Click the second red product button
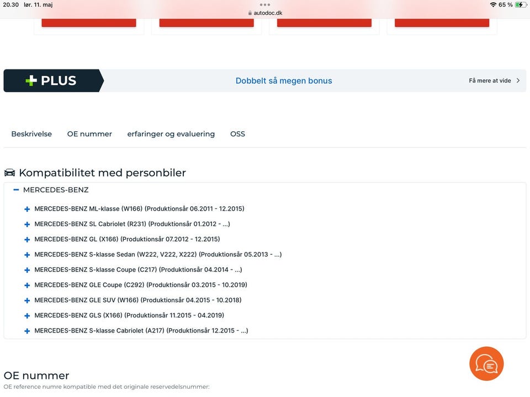Screen dimensions: 530x397 click(x=206, y=23)
